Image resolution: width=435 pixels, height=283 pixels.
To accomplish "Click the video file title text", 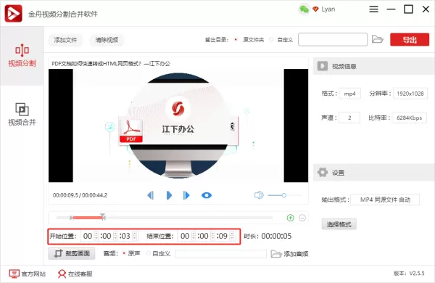I will coord(111,64).
